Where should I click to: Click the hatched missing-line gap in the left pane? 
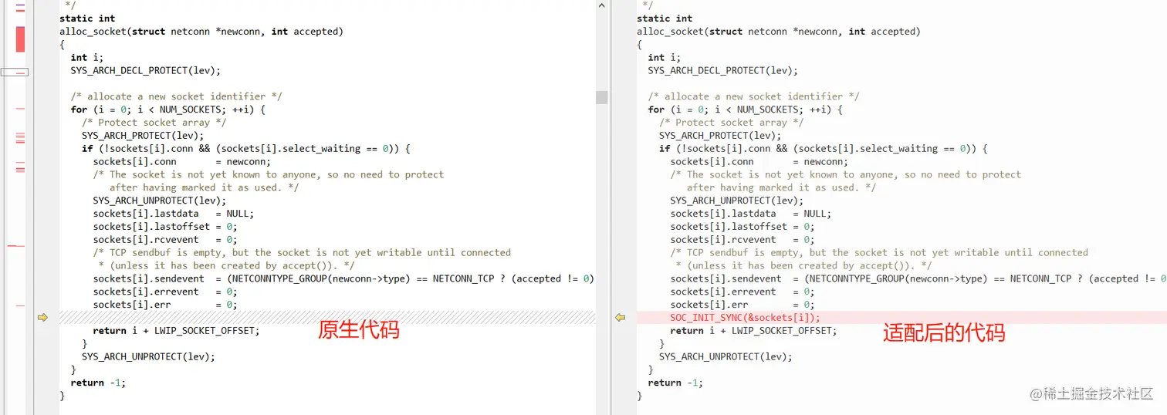tap(327, 317)
